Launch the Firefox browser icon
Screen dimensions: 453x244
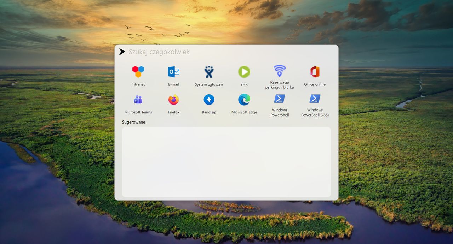tap(173, 100)
